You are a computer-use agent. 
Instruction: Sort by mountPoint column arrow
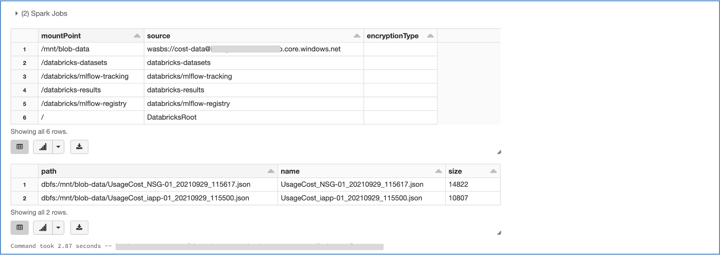(137, 36)
